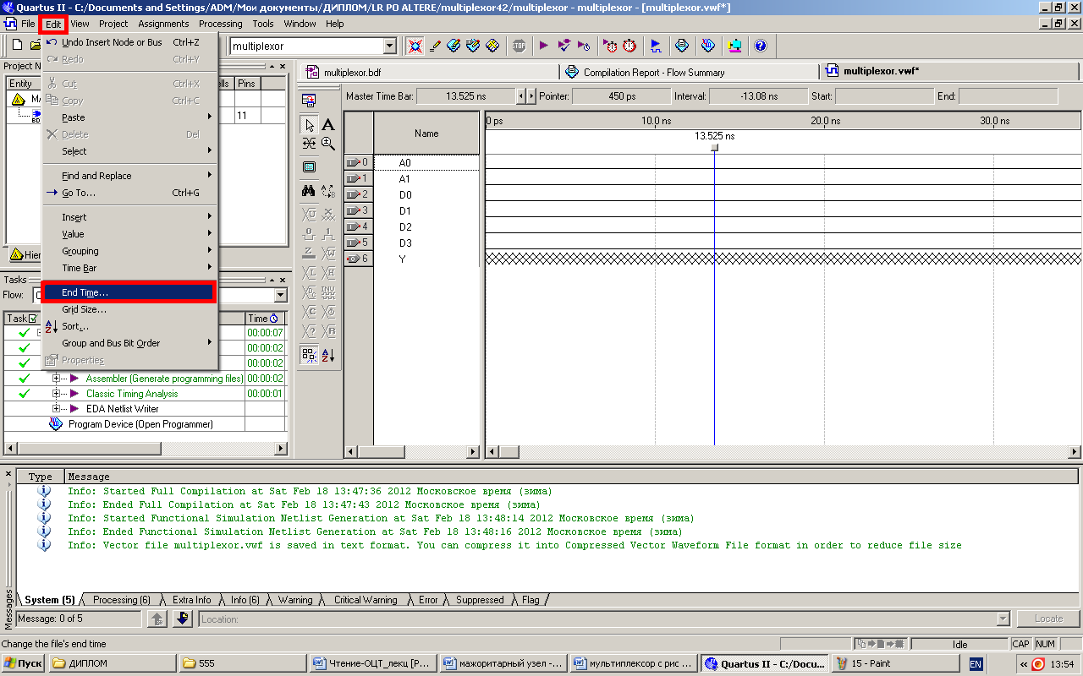Open the Programmer toolbar icon
This screenshot has height=676, width=1083.
tap(709, 46)
